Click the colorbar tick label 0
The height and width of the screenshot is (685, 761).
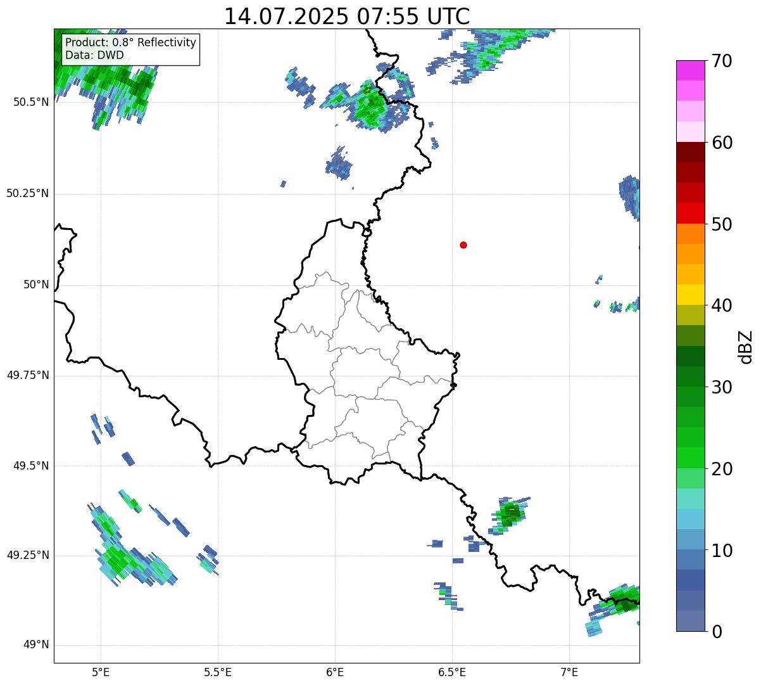pyautogui.click(x=717, y=631)
